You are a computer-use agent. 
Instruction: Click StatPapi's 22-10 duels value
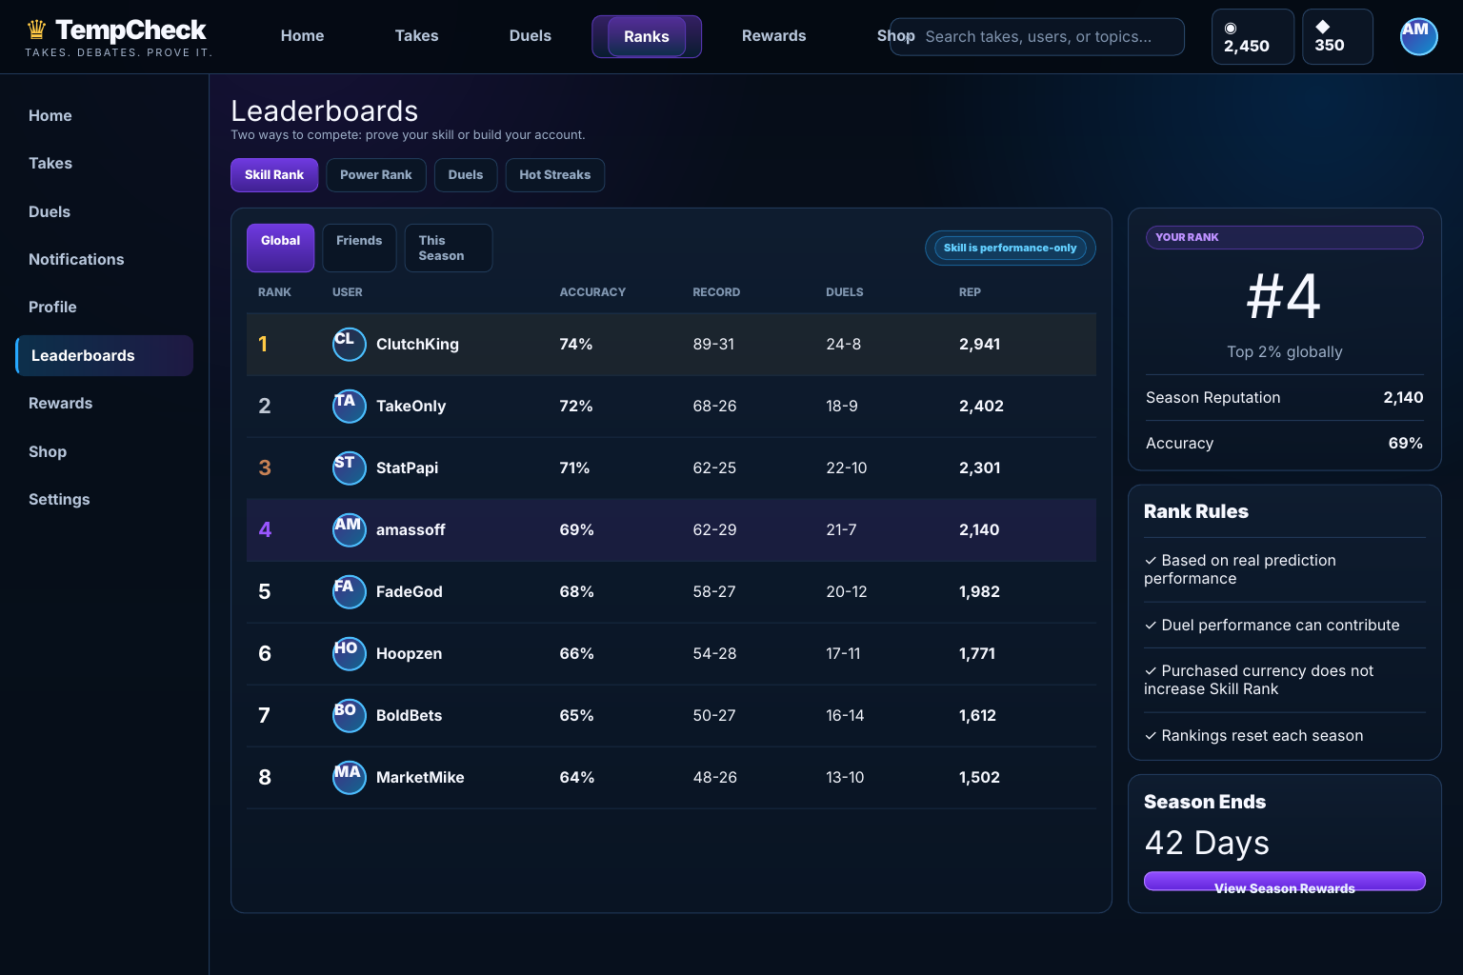[846, 468]
